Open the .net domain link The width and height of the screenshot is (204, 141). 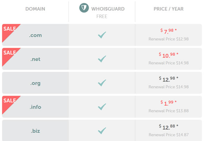click(x=36, y=59)
